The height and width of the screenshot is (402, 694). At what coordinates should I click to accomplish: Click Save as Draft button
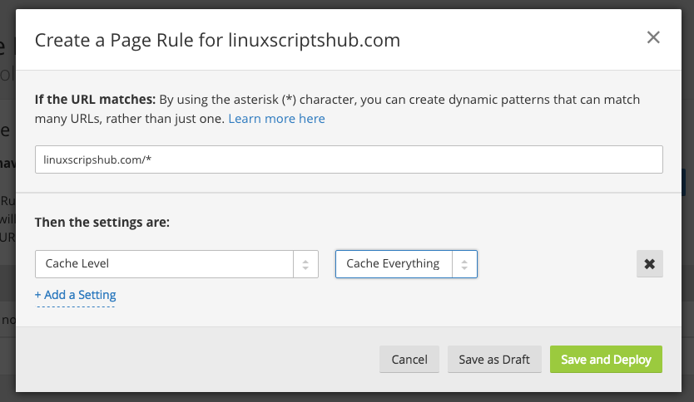(494, 359)
